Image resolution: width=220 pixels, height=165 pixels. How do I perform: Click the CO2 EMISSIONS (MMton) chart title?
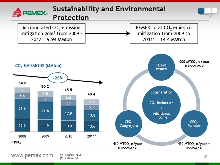coord(38,66)
